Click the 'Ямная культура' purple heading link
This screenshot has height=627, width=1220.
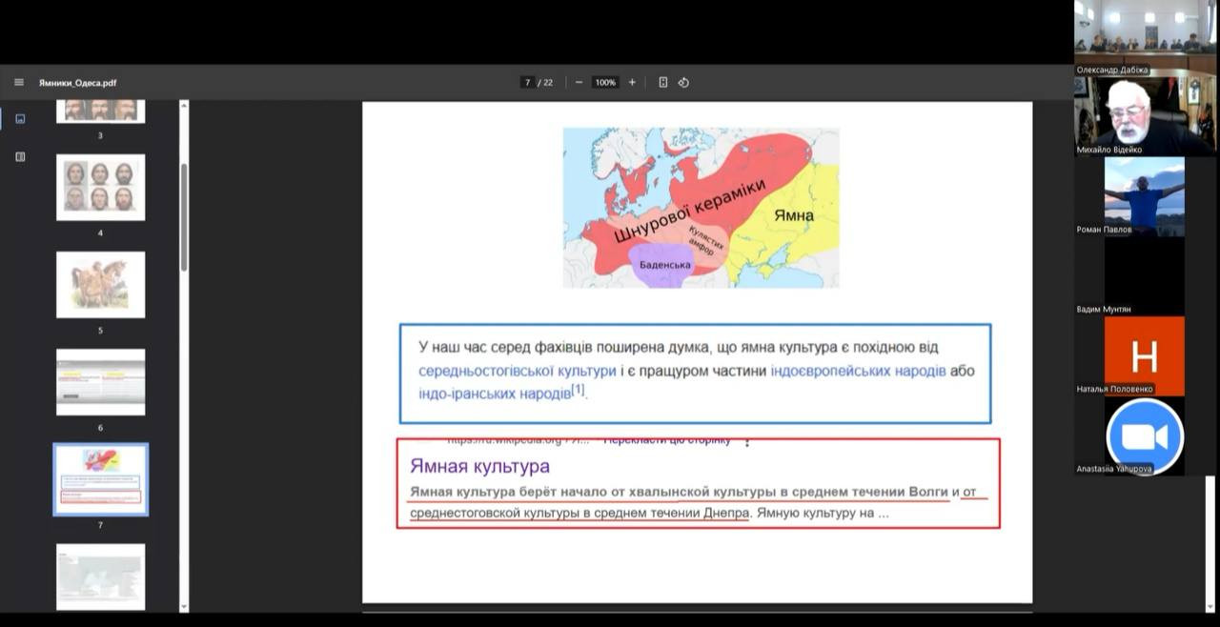479,467
